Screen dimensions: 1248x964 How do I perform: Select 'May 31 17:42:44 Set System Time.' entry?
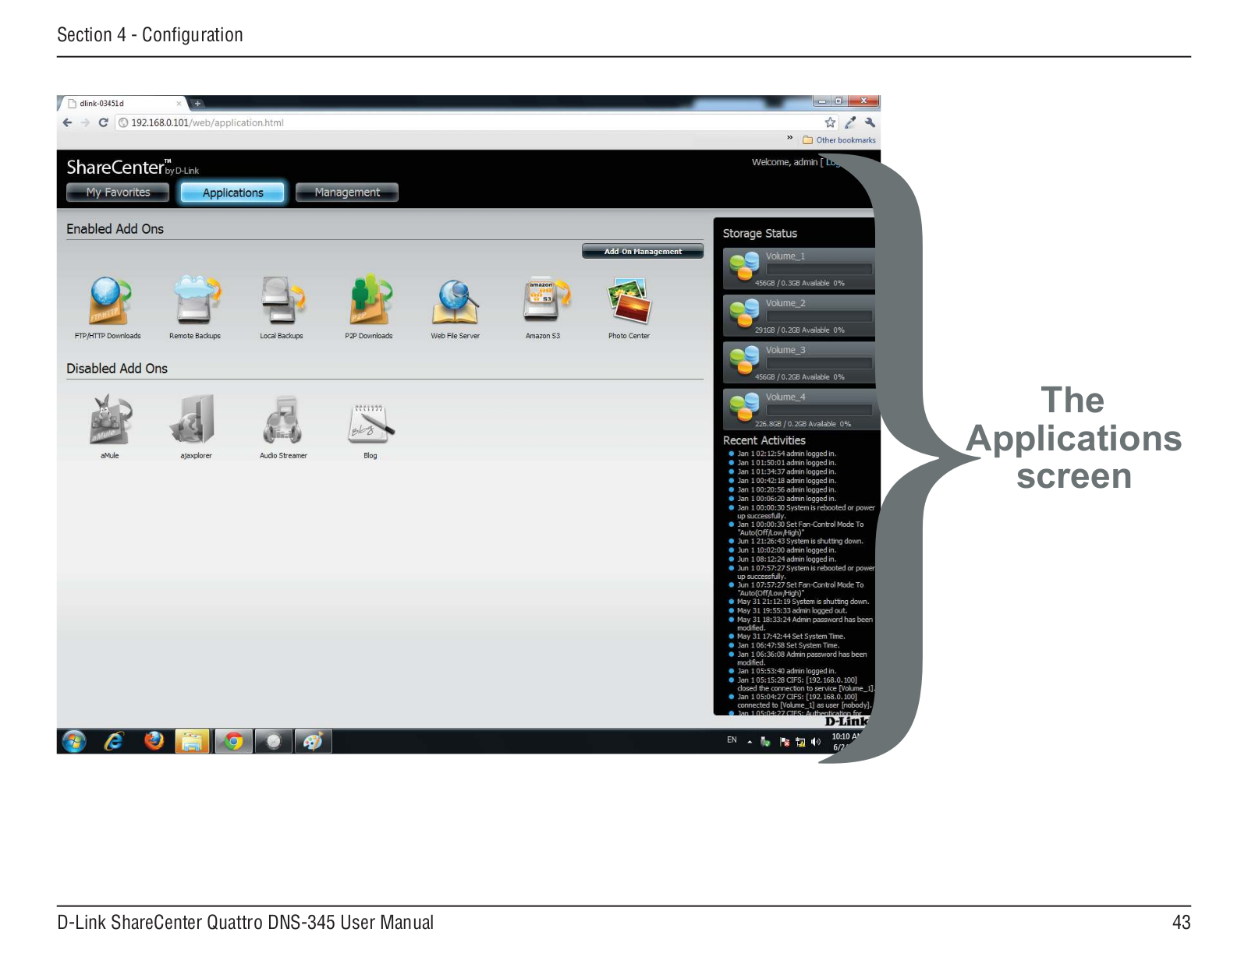[x=791, y=637]
